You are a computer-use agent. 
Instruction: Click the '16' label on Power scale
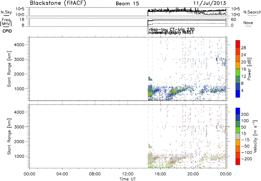pos(243,69)
